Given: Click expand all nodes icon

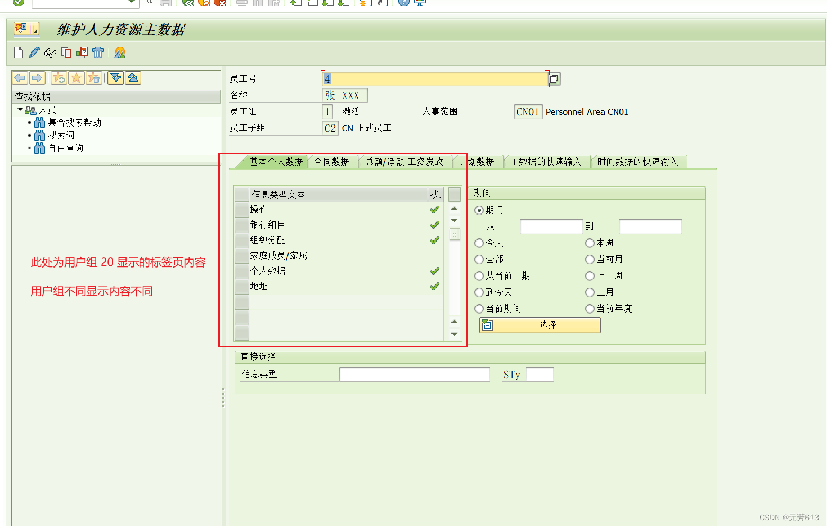Looking at the screenshot, I should point(116,78).
